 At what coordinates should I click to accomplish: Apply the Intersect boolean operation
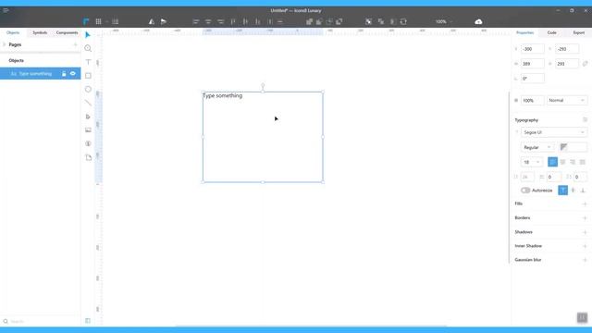tap(329, 21)
